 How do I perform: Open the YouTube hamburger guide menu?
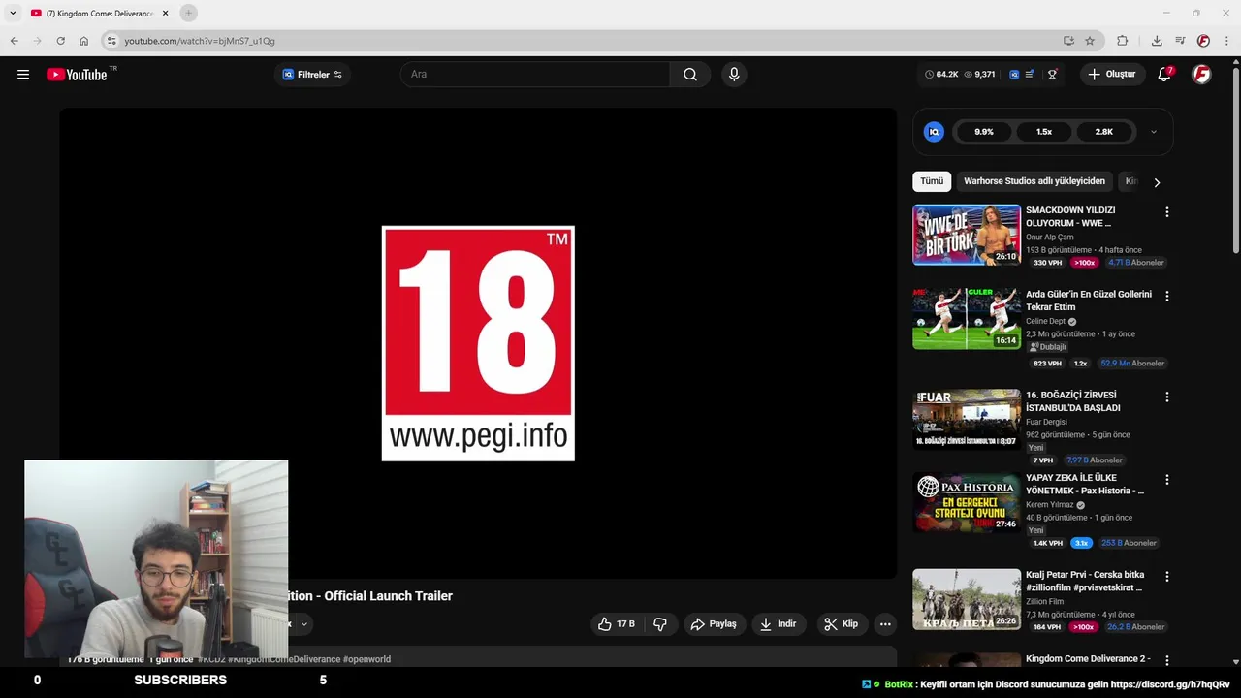tap(23, 75)
